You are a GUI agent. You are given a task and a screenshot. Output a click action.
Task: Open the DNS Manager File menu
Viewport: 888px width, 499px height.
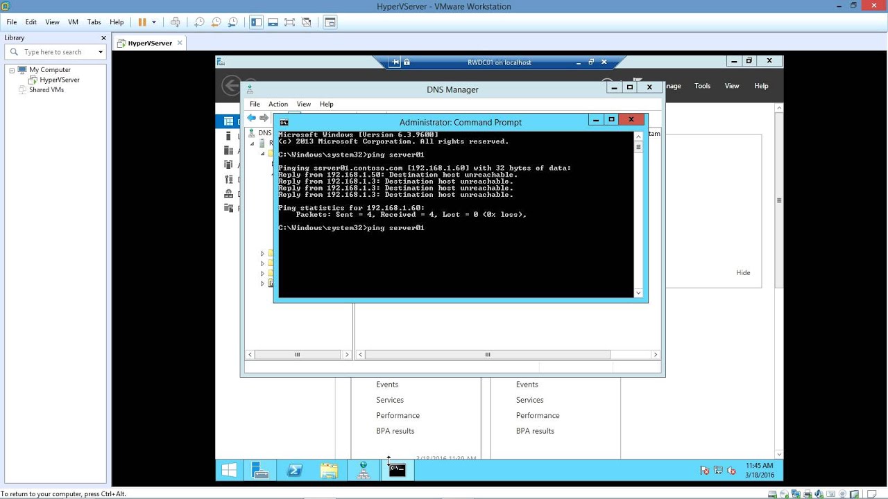coord(255,104)
